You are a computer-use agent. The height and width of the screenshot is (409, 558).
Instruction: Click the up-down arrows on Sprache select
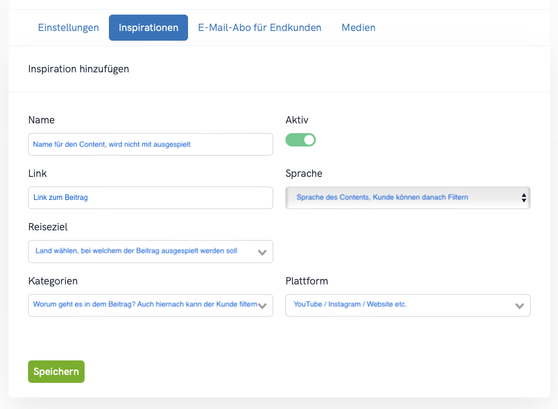click(524, 198)
